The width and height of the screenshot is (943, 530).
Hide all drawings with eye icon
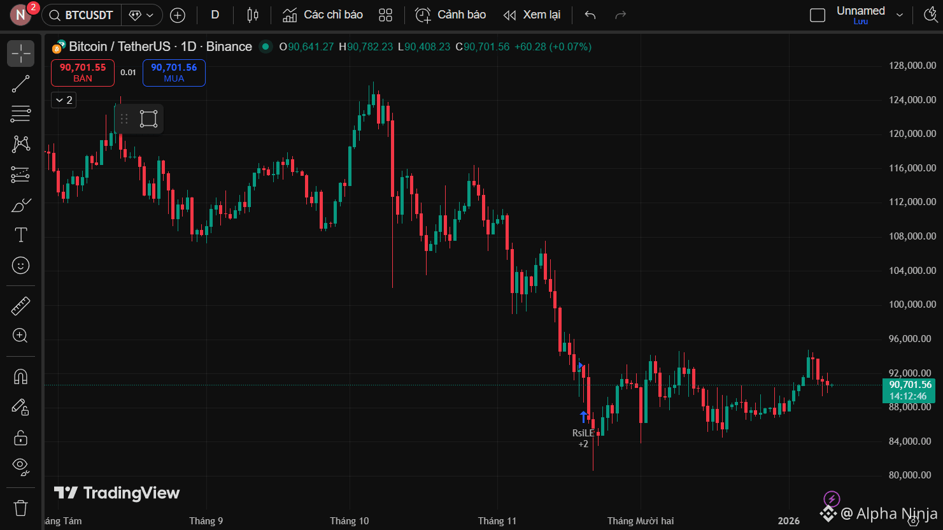20,467
